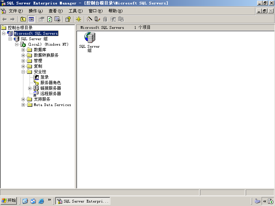Click the Export List toolbar icon
This screenshot has height=206, width=275.
point(57,19)
